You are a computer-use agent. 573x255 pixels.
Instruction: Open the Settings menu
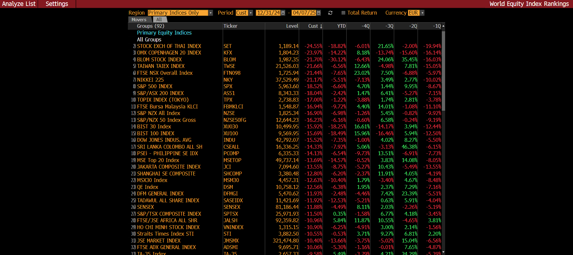point(57,4)
